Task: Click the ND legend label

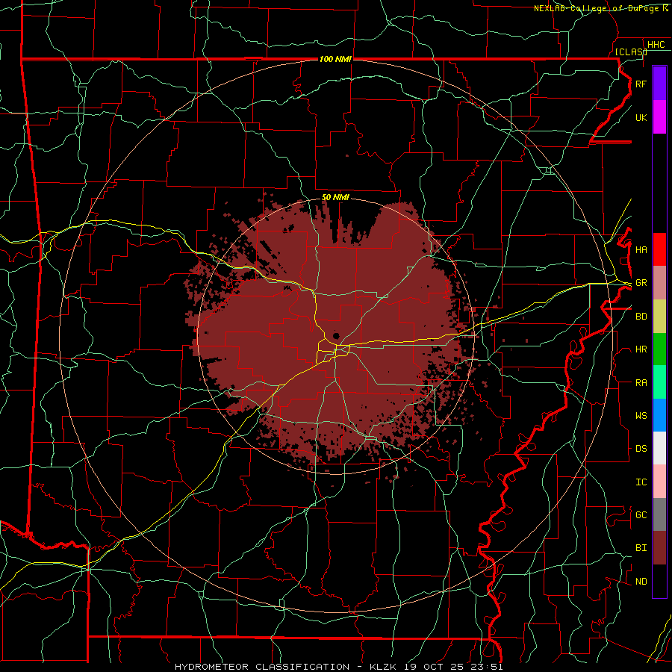Action: [641, 582]
